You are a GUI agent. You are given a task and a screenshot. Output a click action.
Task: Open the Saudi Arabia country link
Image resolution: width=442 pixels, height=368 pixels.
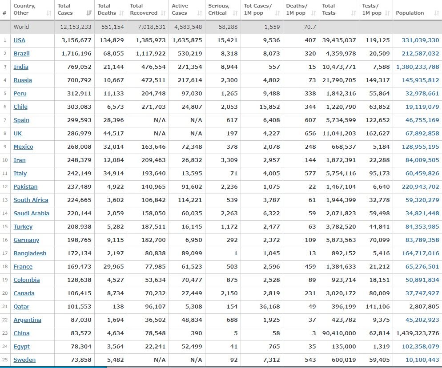[31, 214]
